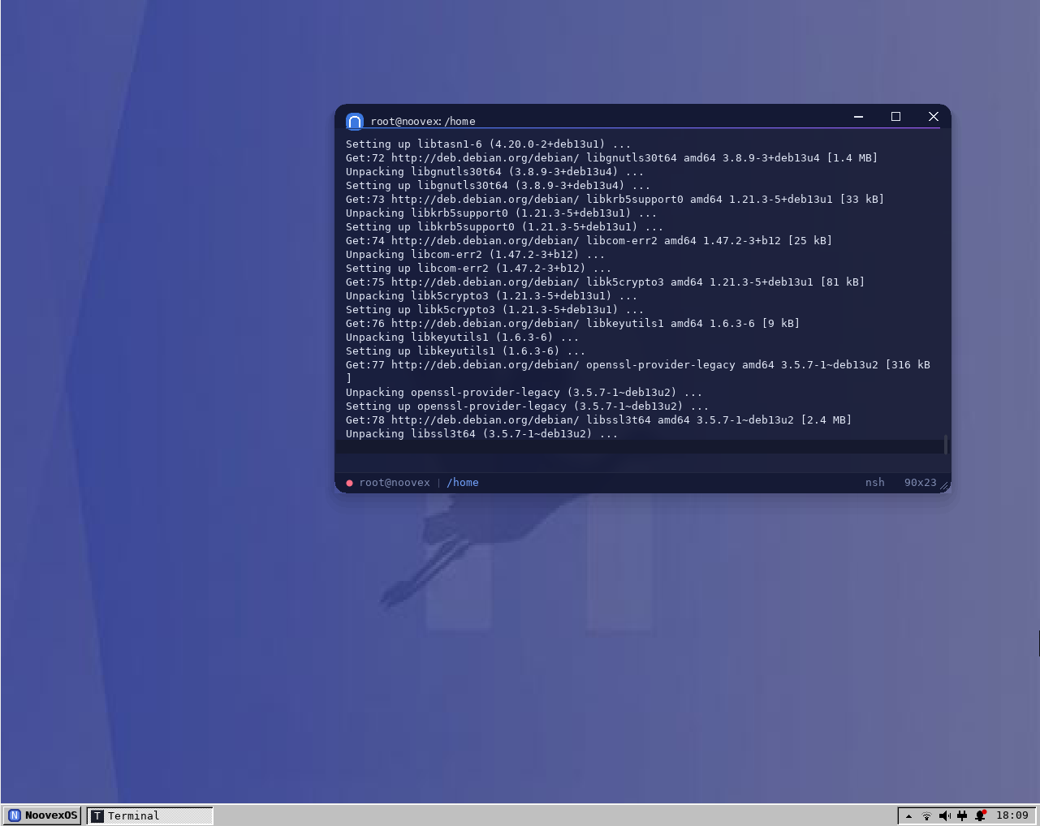This screenshot has height=826, width=1040.
Task: Click the 'Get:77' openssl-provider-legacy download line
Action: pyautogui.click(x=638, y=372)
